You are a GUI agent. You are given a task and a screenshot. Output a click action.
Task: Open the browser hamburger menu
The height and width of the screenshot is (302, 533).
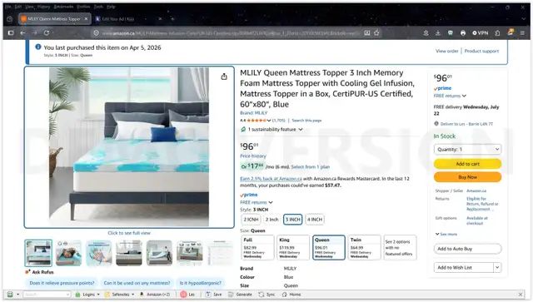tap(522, 33)
